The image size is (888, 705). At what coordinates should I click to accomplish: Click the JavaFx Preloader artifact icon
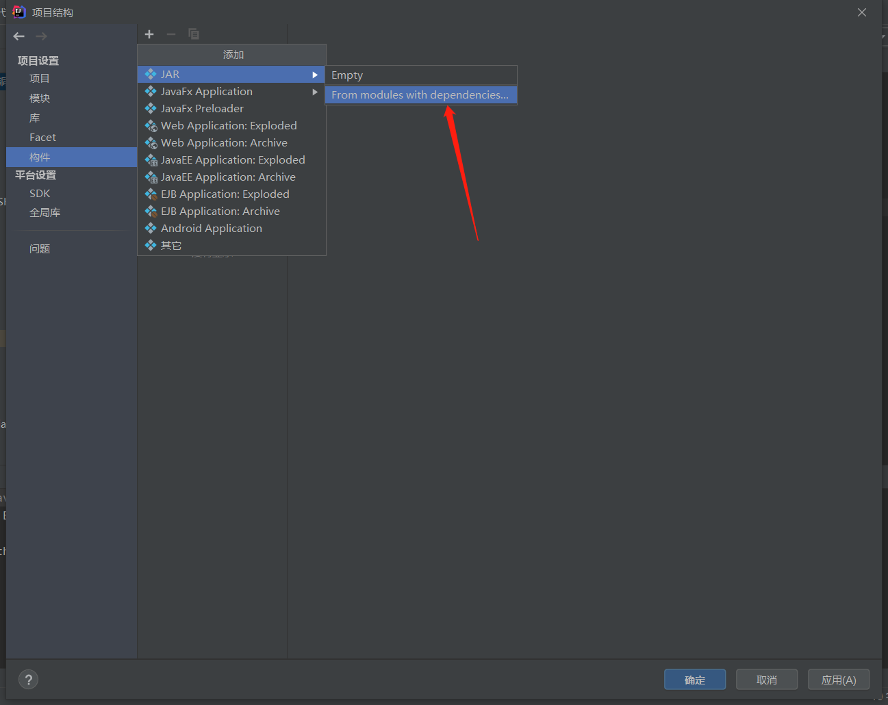click(151, 108)
